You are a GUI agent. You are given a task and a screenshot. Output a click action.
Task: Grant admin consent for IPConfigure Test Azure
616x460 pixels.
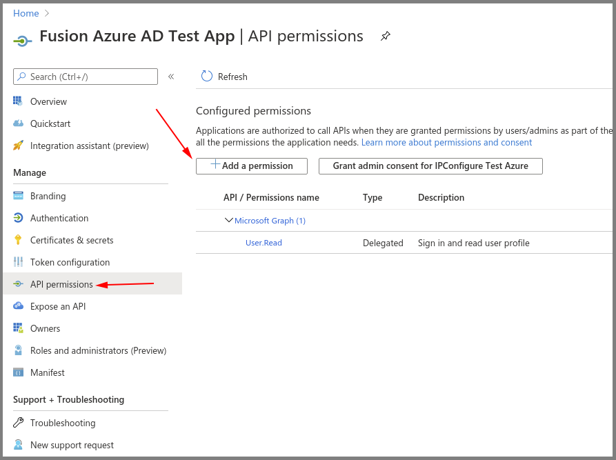pos(430,166)
